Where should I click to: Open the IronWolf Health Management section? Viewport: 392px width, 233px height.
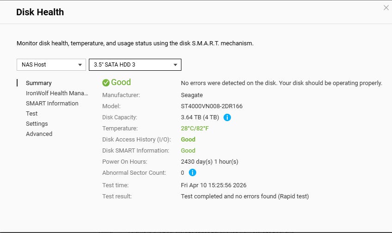[57, 93]
